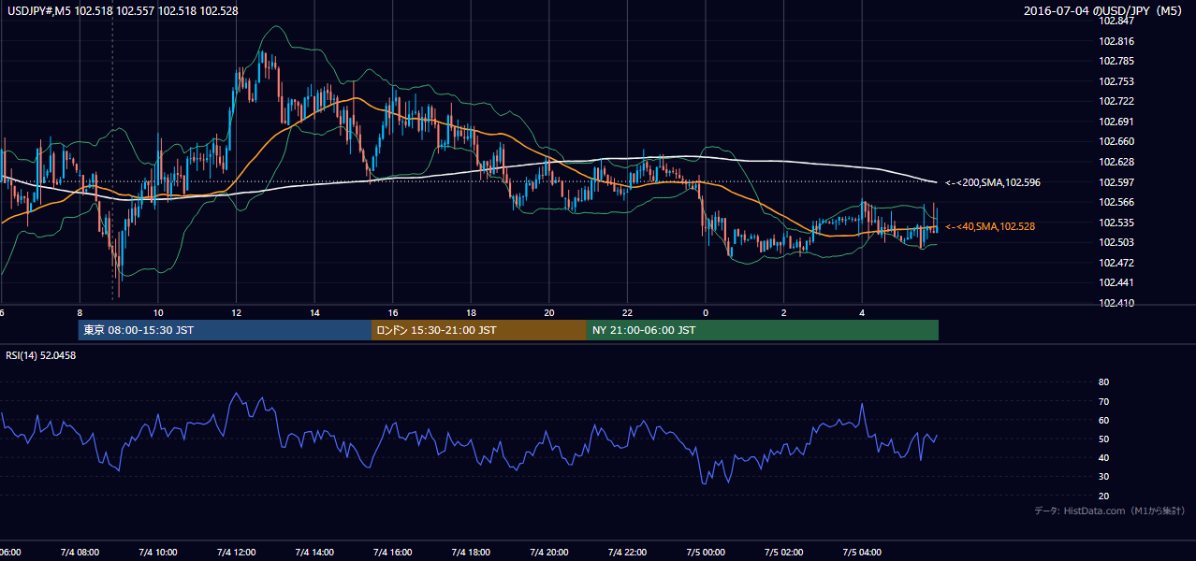Click price axis value 102.722
The width and height of the screenshot is (1196, 561).
coord(1116,101)
